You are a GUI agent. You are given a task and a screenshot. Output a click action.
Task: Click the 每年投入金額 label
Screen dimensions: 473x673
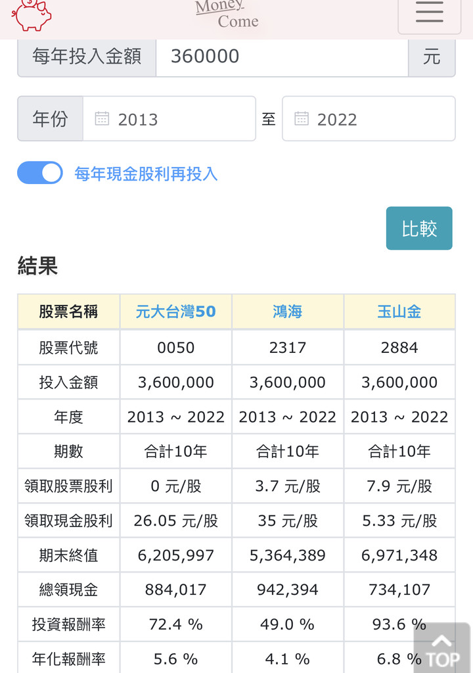[x=87, y=57]
